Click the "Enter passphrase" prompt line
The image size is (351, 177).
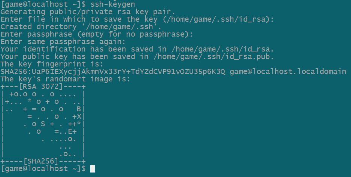coord(97,34)
